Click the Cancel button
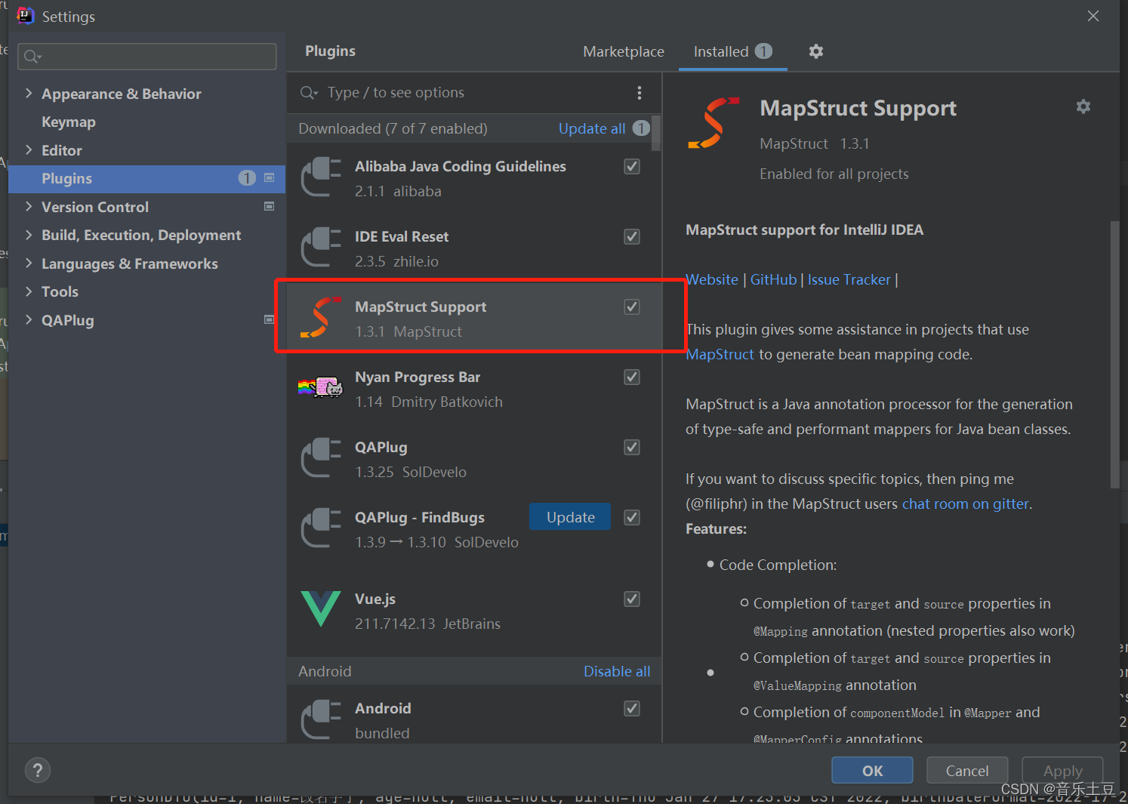The width and height of the screenshot is (1128, 804). (967, 770)
